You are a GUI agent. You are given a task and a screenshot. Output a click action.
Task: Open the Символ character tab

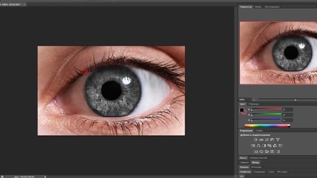[244, 163]
